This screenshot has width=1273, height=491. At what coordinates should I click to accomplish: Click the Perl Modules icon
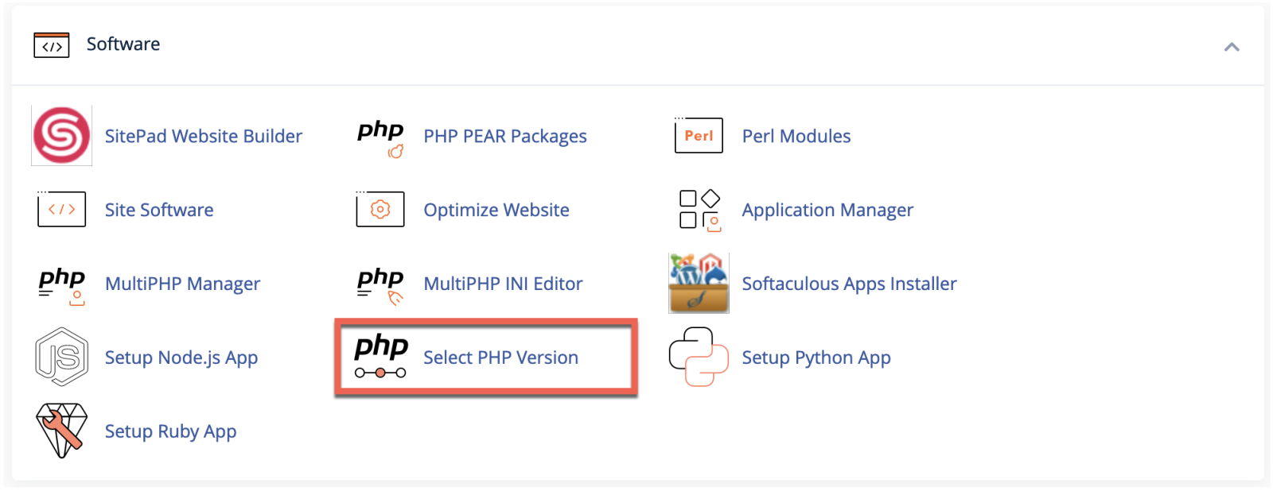[x=699, y=136]
